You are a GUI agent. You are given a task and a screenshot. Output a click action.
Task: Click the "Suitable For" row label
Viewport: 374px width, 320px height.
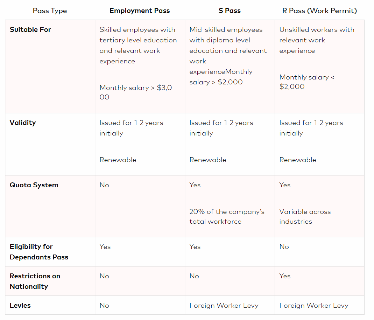(x=30, y=30)
